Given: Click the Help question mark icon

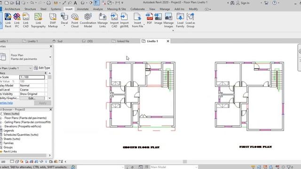Looking at the screenshot, I should [x=275, y=3].
